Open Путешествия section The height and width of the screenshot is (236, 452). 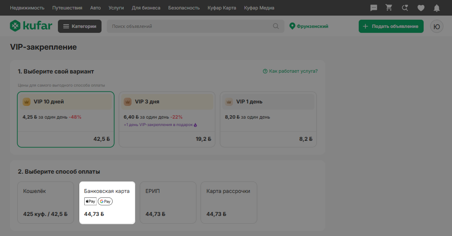(67, 8)
